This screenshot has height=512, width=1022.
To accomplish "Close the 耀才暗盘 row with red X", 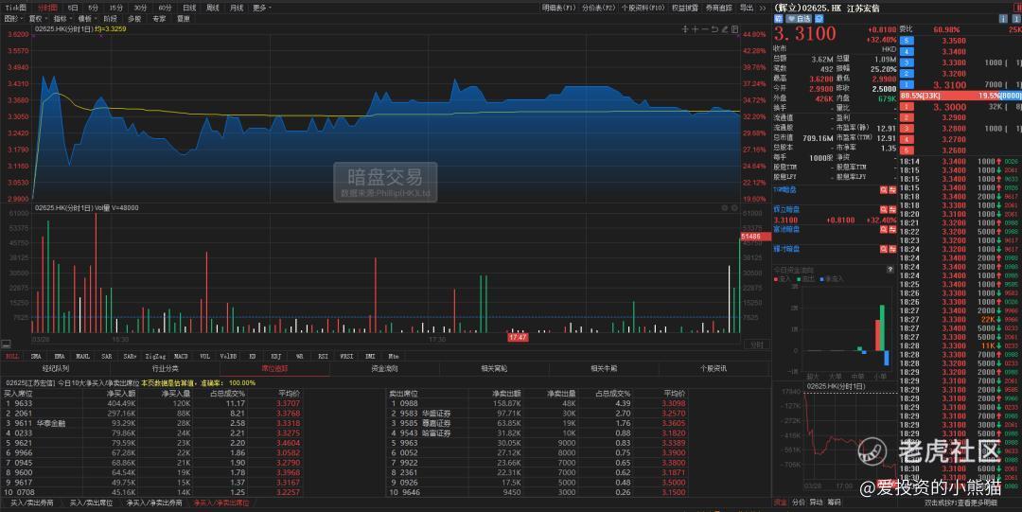I will tap(893, 249).
